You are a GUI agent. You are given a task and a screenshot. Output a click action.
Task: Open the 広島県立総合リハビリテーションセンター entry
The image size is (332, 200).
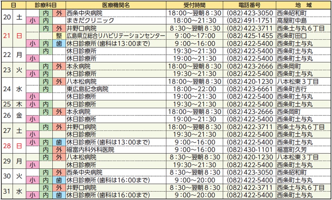coord(116,36)
